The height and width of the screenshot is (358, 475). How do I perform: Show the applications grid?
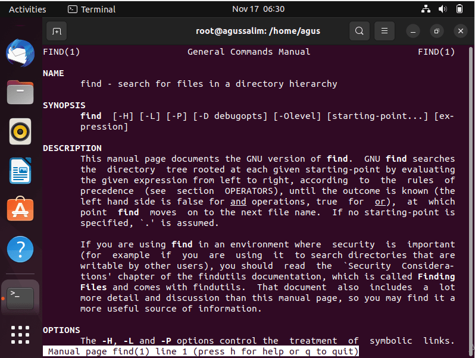point(20,335)
